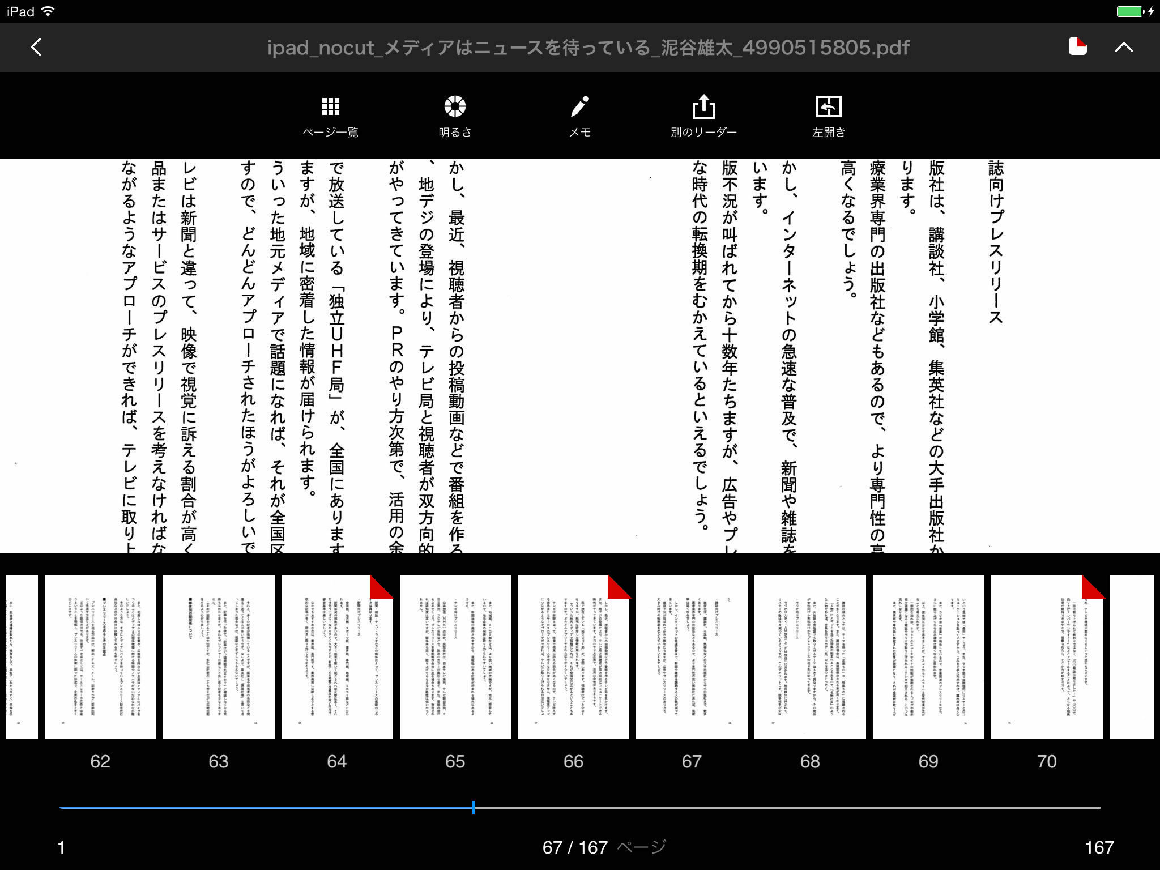Click the red bookmark on page 66 thumbnail
This screenshot has width=1160, height=870.
(x=619, y=587)
